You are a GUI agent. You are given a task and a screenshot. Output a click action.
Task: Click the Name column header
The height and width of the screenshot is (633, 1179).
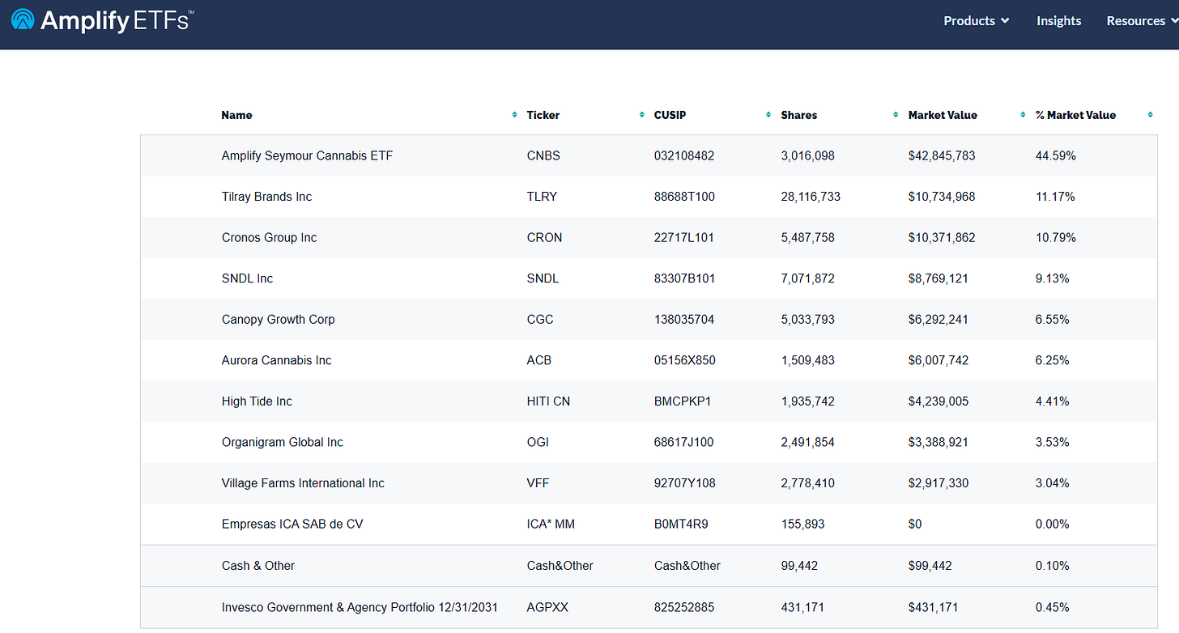[x=236, y=115]
